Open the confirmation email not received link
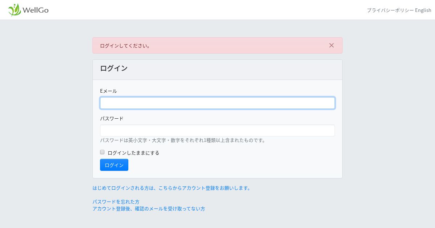 pos(149,209)
